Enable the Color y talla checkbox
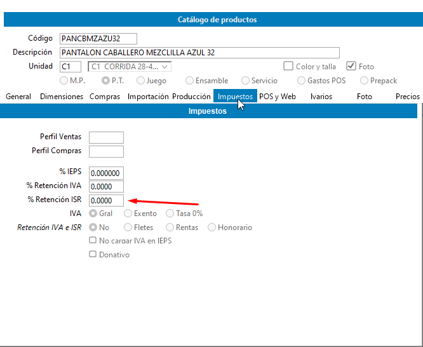 coord(288,66)
